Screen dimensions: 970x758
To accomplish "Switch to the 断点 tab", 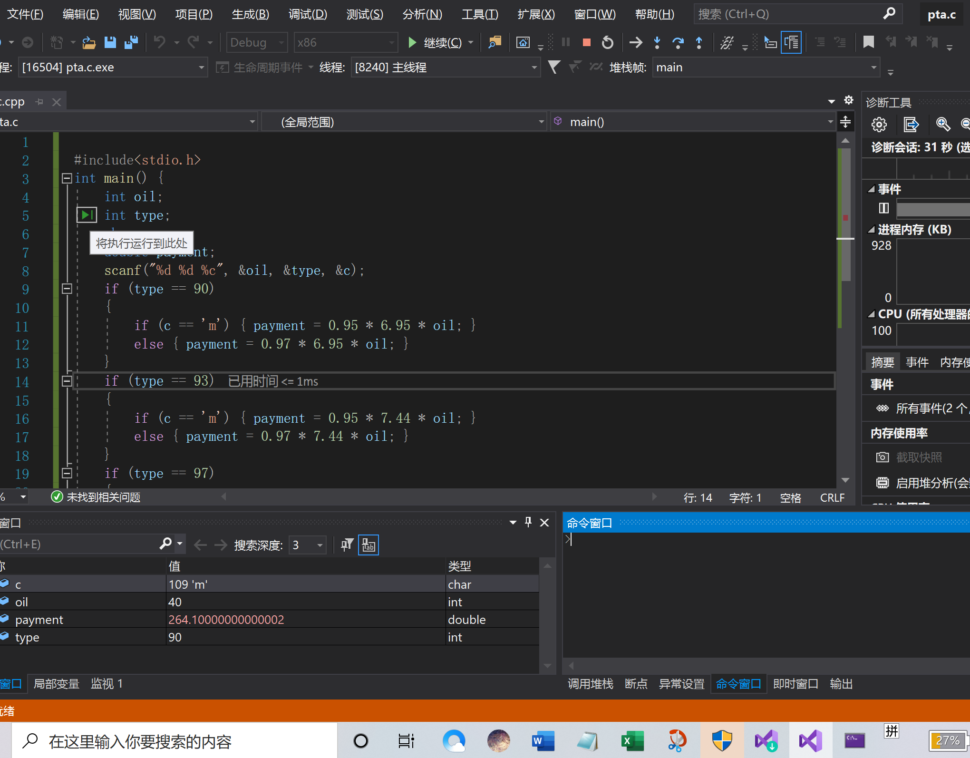I will [636, 684].
